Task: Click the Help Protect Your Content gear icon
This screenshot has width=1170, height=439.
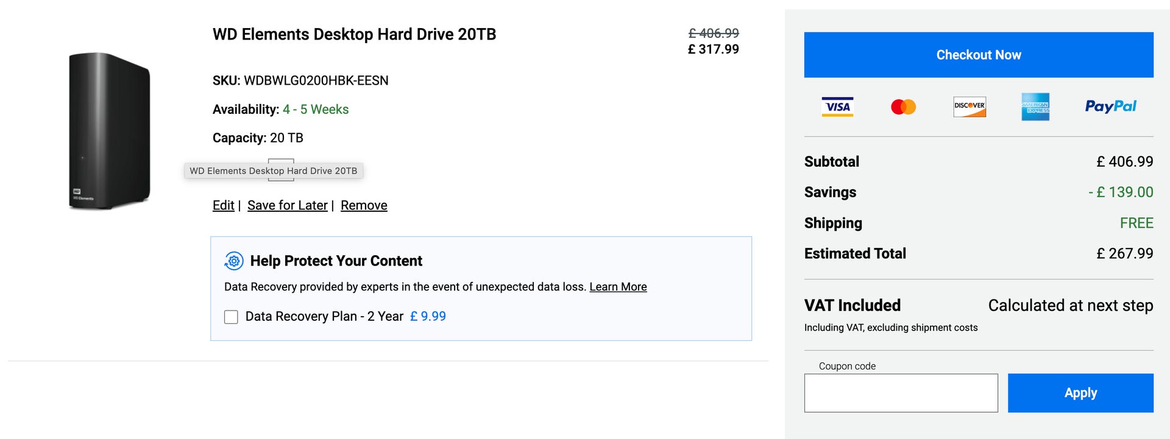Action: click(x=234, y=261)
